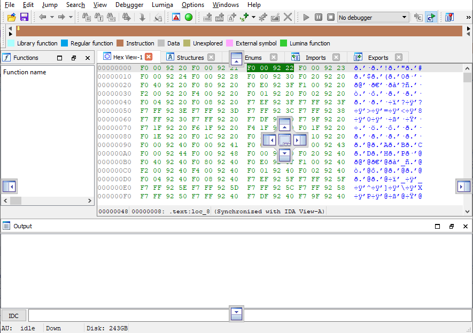Viewport: 473px width, 333px height.
Task: Click the left panel expansion arrow button
Action: (9, 186)
